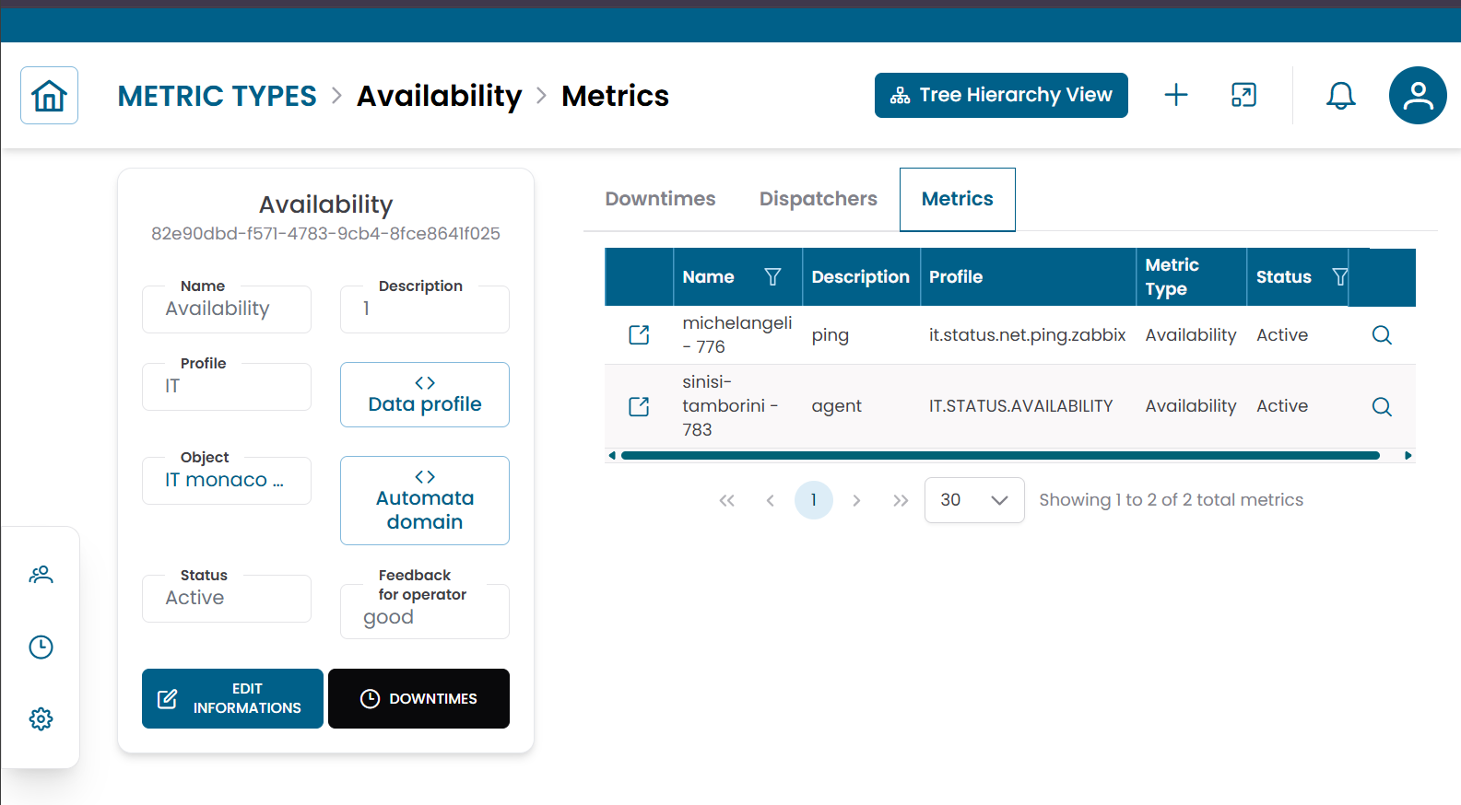
Task: Open the Data profile button
Action: pyautogui.click(x=425, y=394)
